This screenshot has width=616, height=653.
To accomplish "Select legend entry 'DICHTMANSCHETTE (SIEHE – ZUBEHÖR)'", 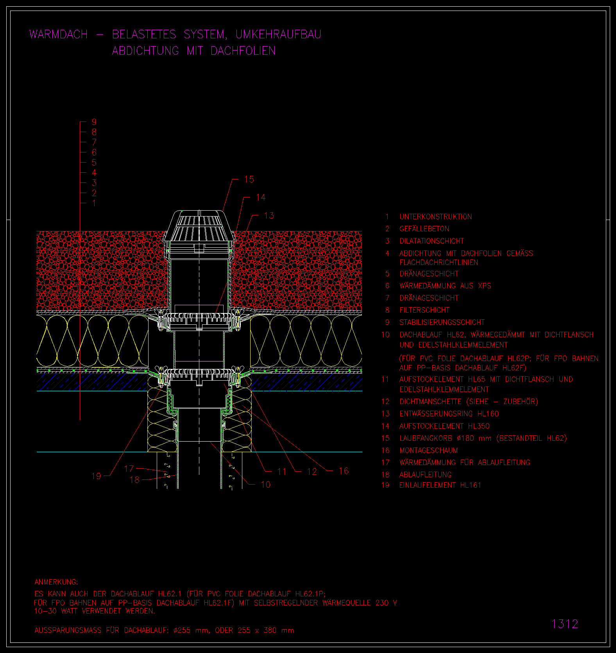I will click(x=469, y=401).
